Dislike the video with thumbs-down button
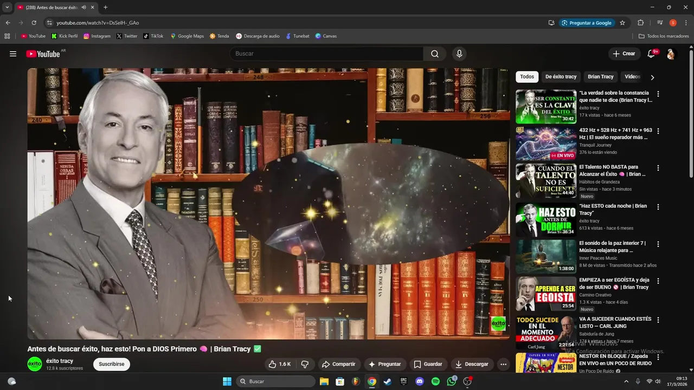 coord(305,364)
